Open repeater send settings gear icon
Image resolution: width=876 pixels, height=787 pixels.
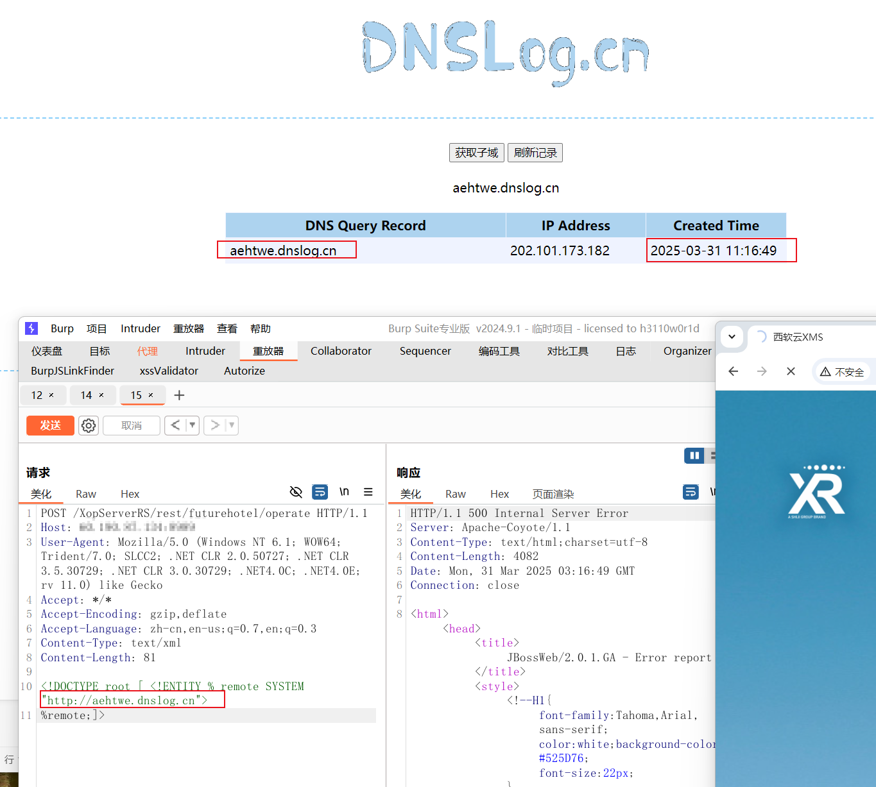tap(89, 425)
